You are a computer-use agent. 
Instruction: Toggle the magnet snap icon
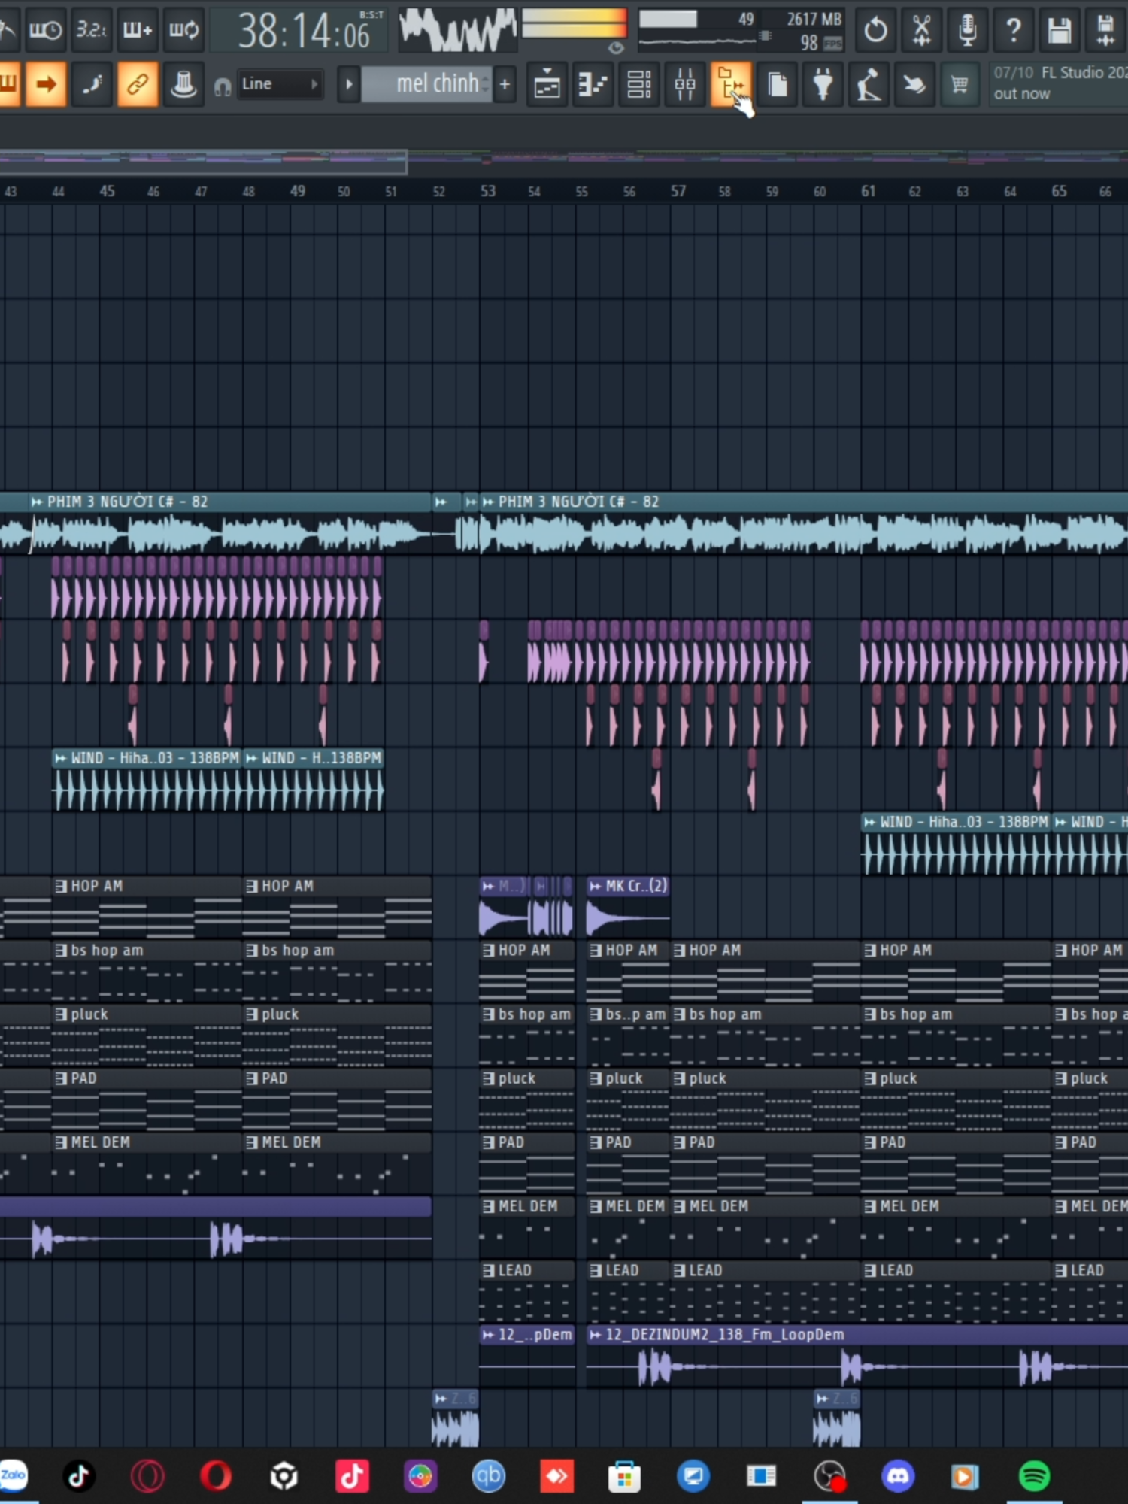[x=222, y=87]
